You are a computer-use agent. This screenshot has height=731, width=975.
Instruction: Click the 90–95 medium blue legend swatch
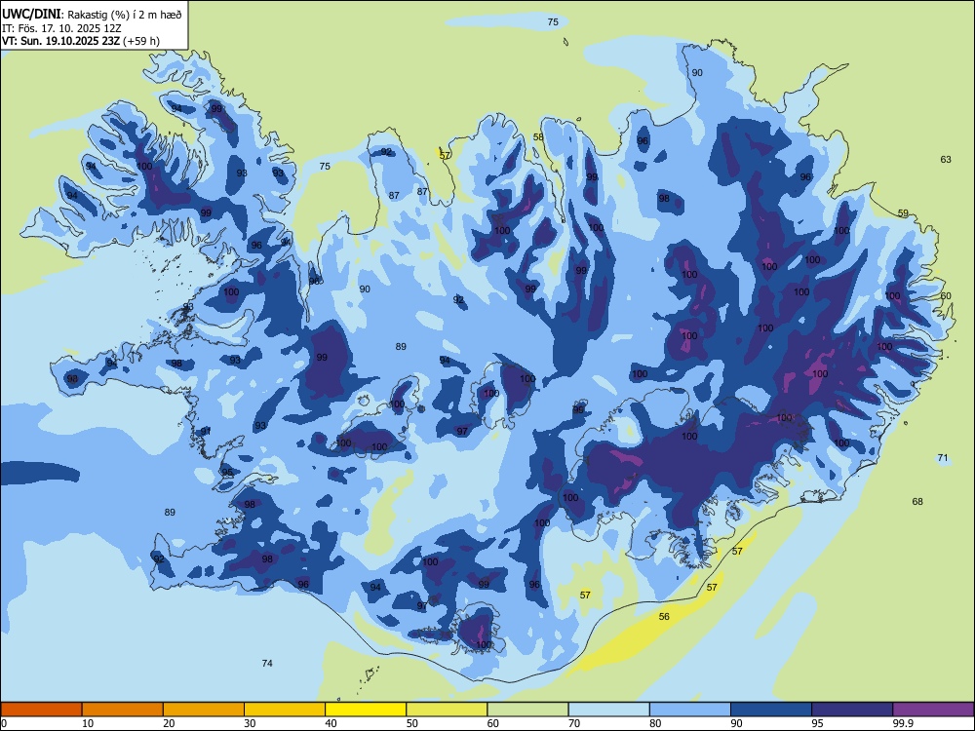click(771, 710)
